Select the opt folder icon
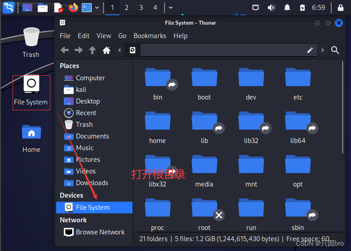 pyautogui.click(x=298, y=164)
